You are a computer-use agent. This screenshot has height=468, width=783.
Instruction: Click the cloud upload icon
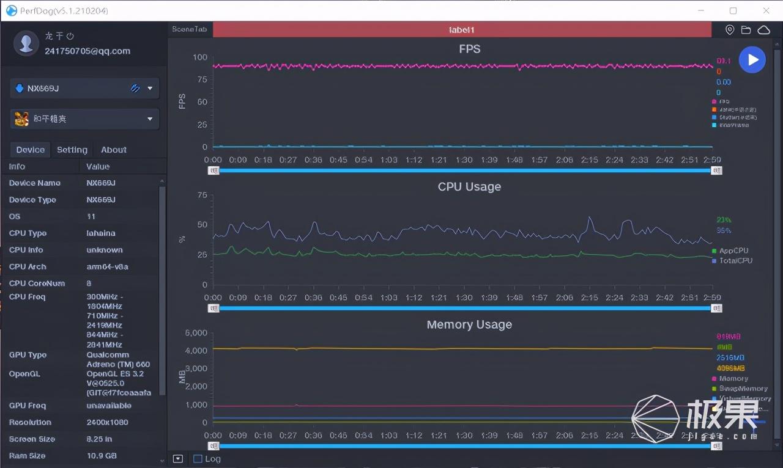(763, 30)
